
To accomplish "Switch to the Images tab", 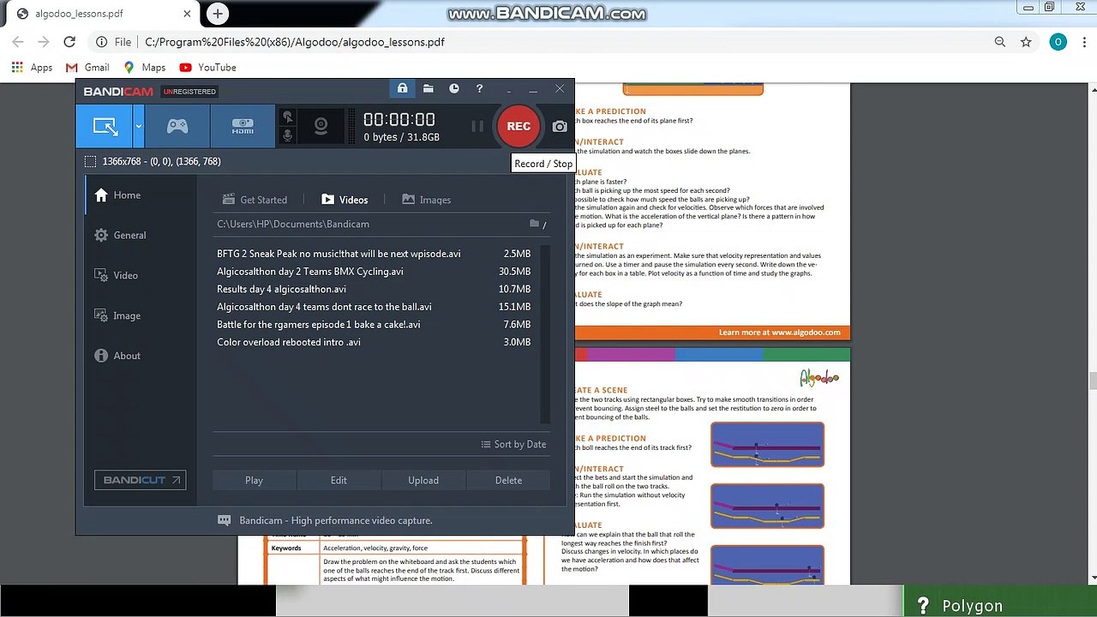I will pos(426,200).
